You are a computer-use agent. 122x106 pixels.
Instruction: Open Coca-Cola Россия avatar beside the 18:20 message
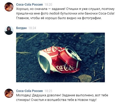(x=9, y=7)
